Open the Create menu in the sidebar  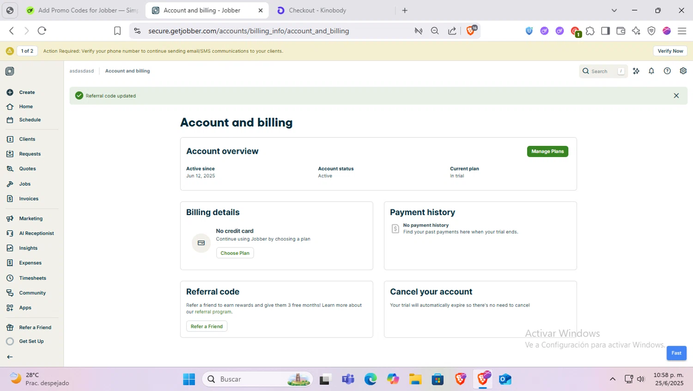coord(21,92)
